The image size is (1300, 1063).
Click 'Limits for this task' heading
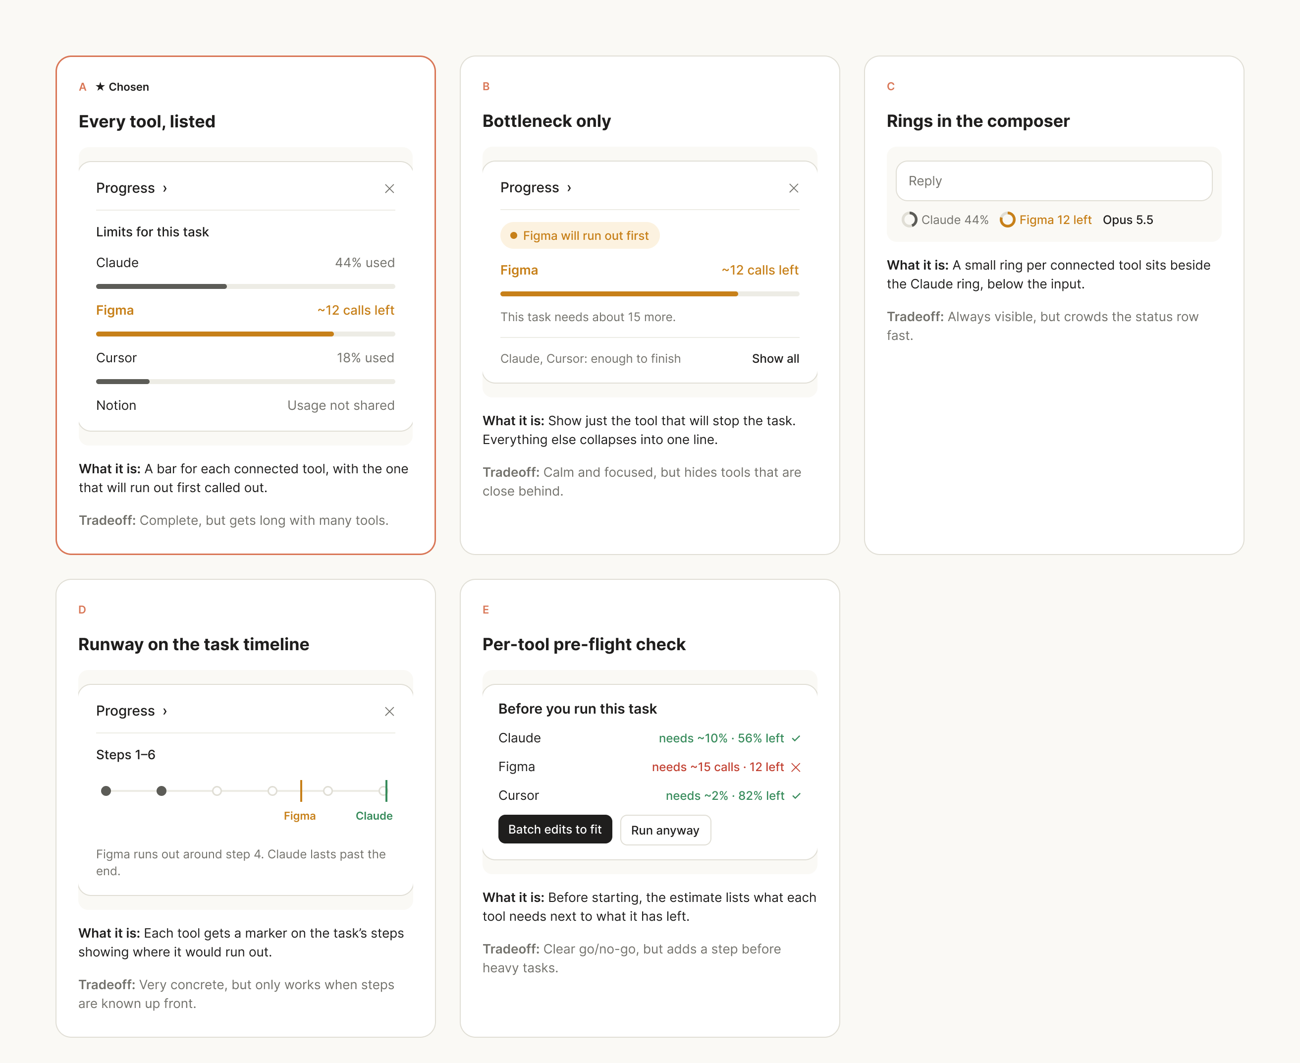pyautogui.click(x=153, y=232)
